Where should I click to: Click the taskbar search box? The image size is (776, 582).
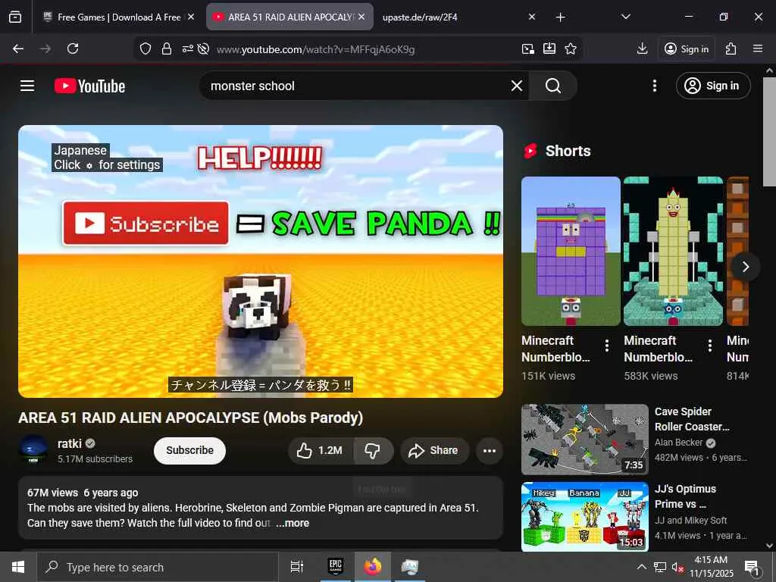[158, 567]
